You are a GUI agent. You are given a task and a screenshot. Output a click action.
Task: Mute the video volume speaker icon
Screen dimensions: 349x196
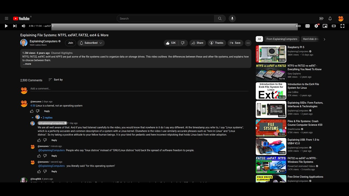click(x=23, y=26)
